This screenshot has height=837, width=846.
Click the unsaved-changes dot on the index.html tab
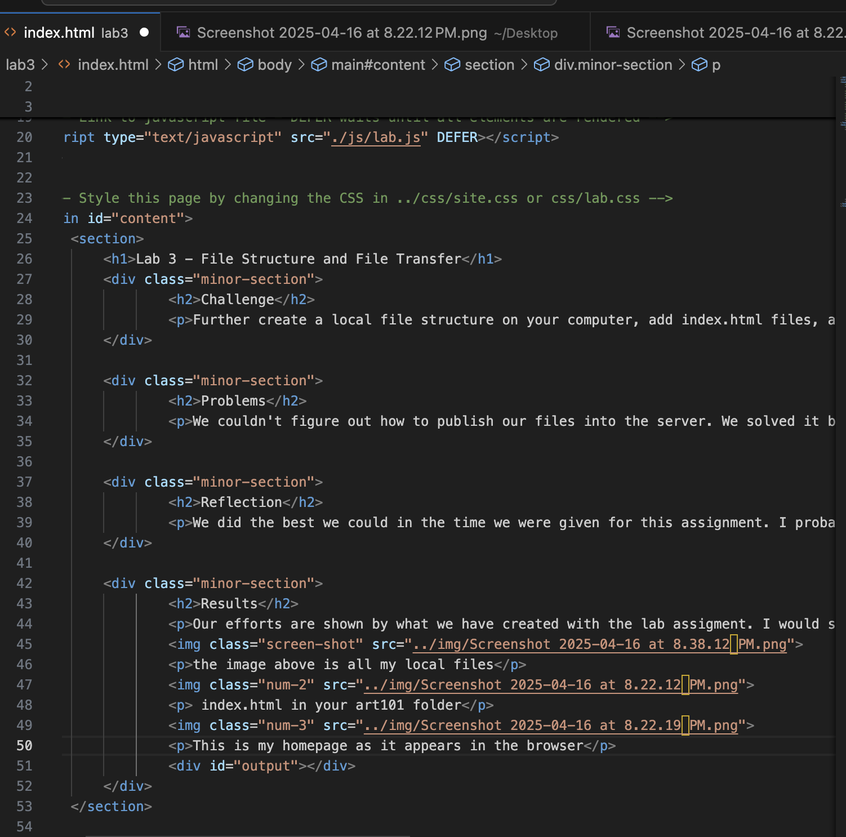click(x=144, y=33)
